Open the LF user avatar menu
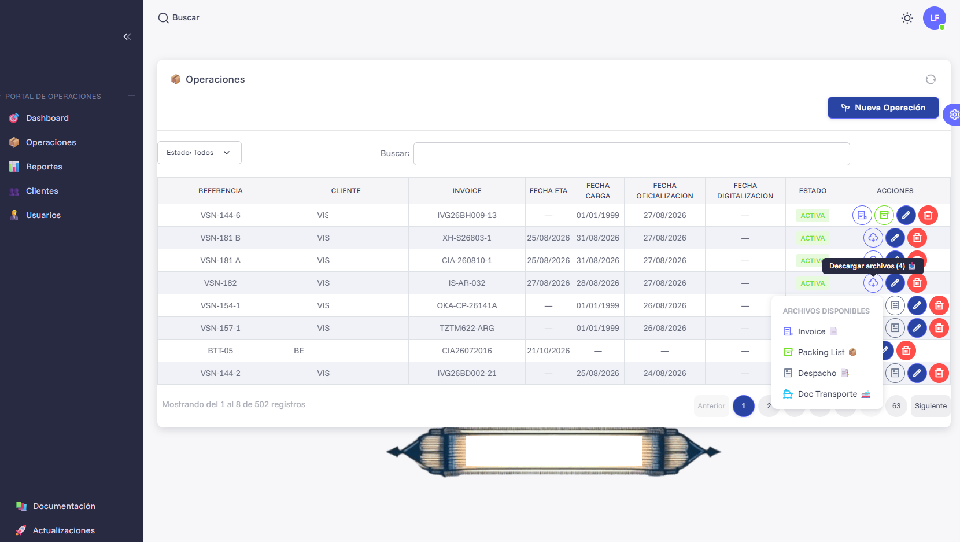This screenshot has width=960, height=542. point(935,18)
